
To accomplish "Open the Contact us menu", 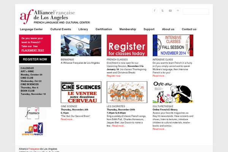I will click(189, 29).
